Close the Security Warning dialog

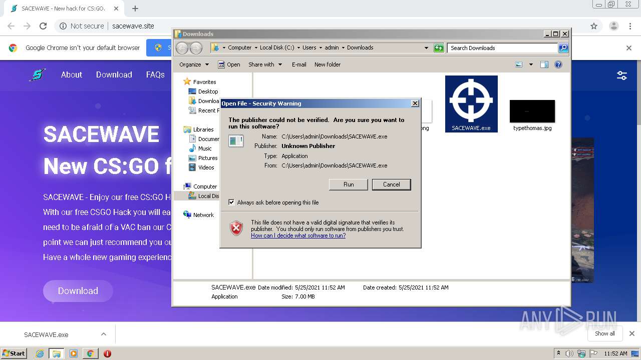(x=415, y=103)
